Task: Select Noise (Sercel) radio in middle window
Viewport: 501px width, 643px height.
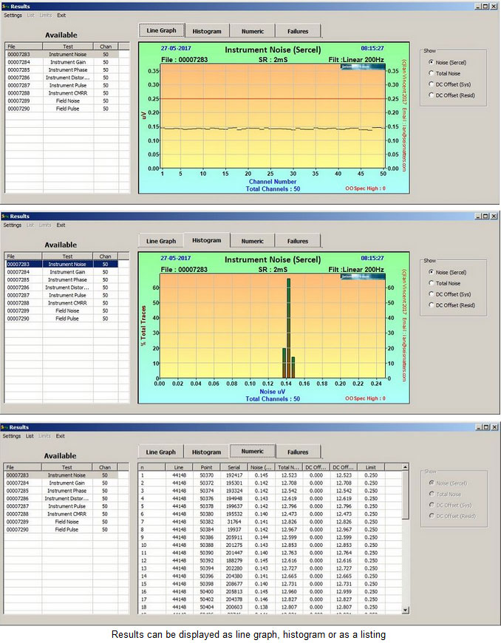Action: pyautogui.click(x=447, y=272)
